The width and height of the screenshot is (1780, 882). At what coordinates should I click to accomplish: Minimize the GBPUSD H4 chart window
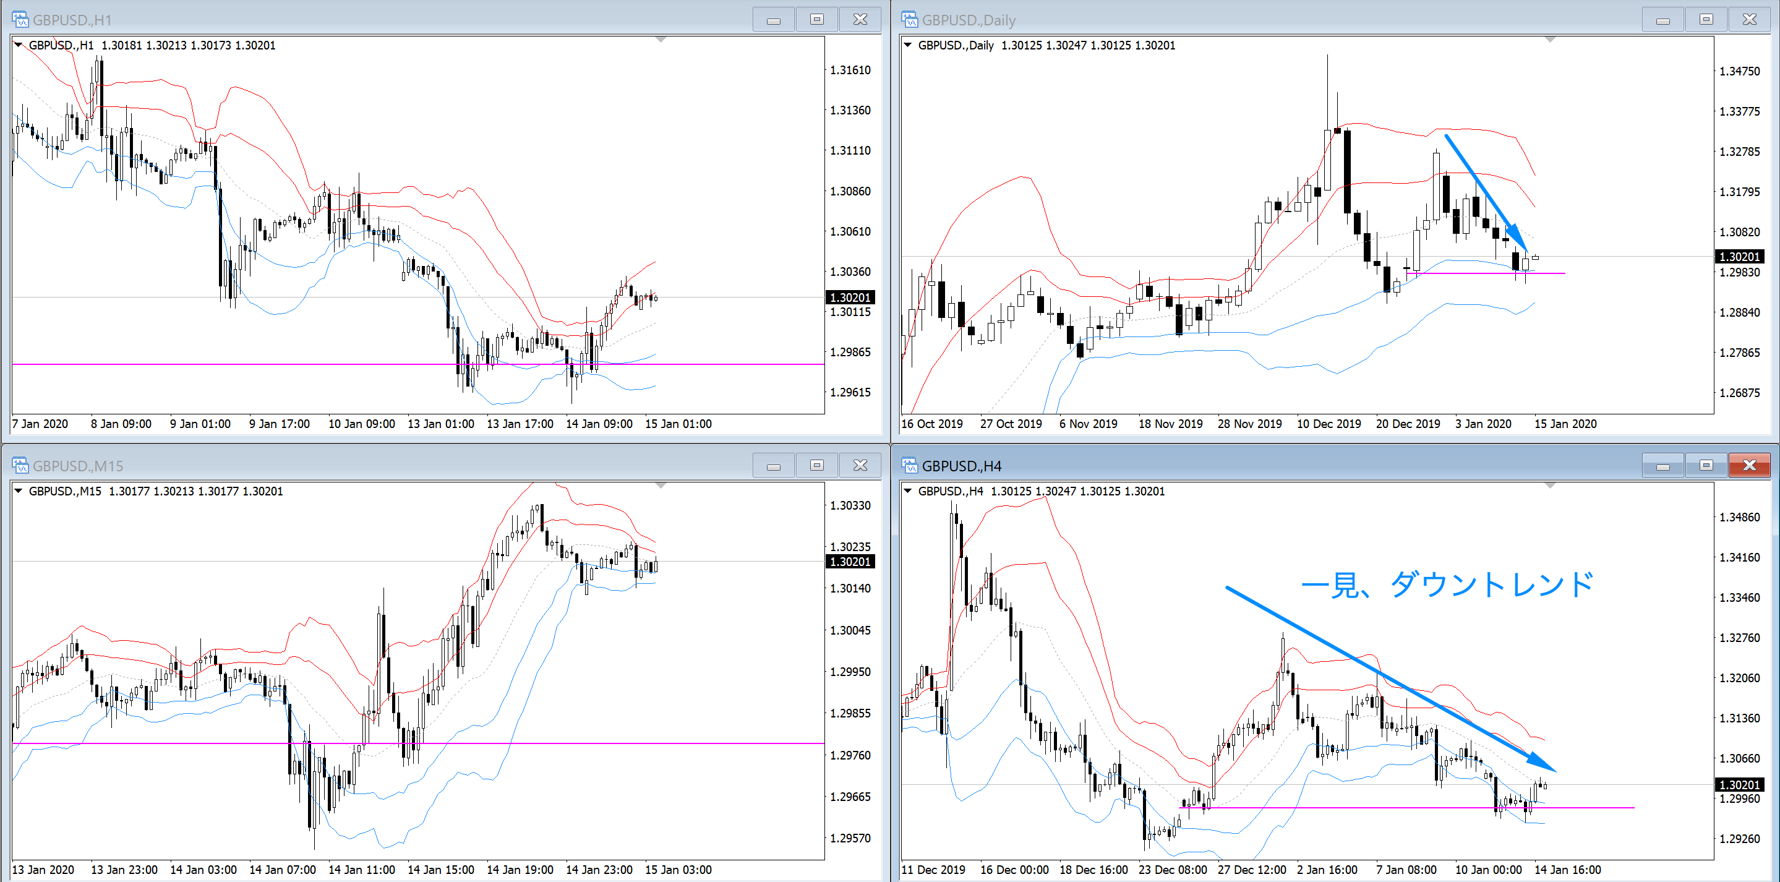click(x=1662, y=465)
